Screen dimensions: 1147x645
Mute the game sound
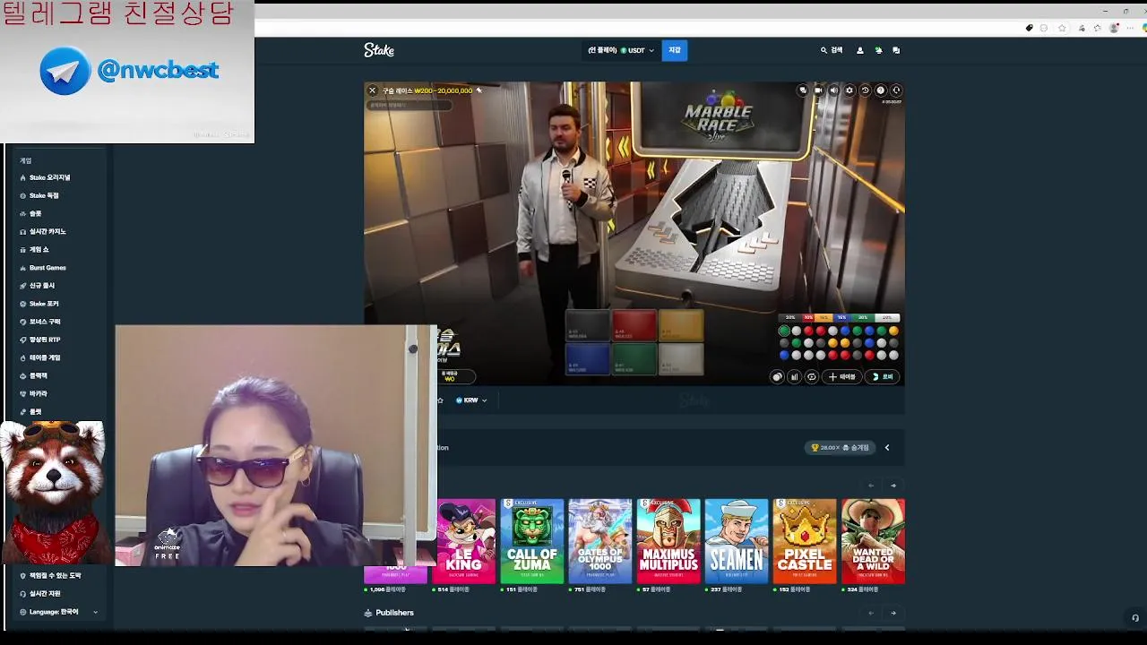[833, 90]
